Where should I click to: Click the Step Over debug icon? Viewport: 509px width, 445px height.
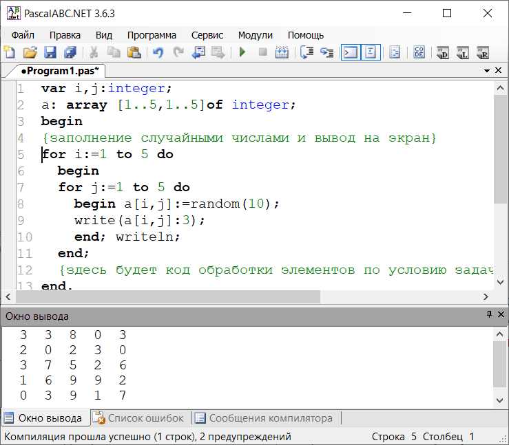pos(307,52)
